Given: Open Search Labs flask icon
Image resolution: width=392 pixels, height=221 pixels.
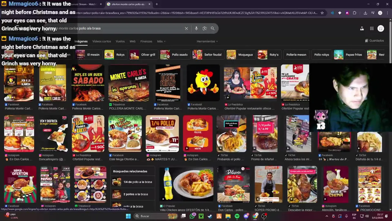Looking at the screenshot, I should coord(362,28).
